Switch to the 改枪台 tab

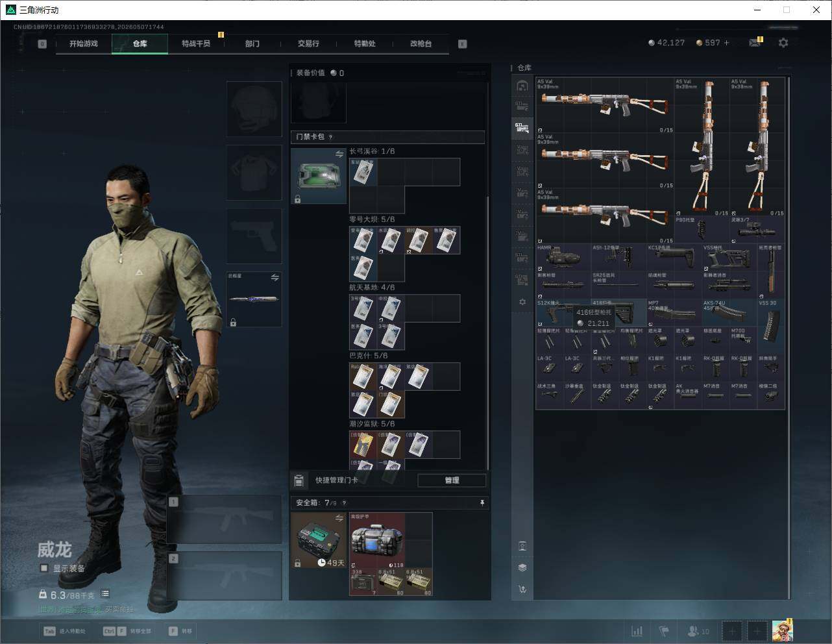[421, 43]
